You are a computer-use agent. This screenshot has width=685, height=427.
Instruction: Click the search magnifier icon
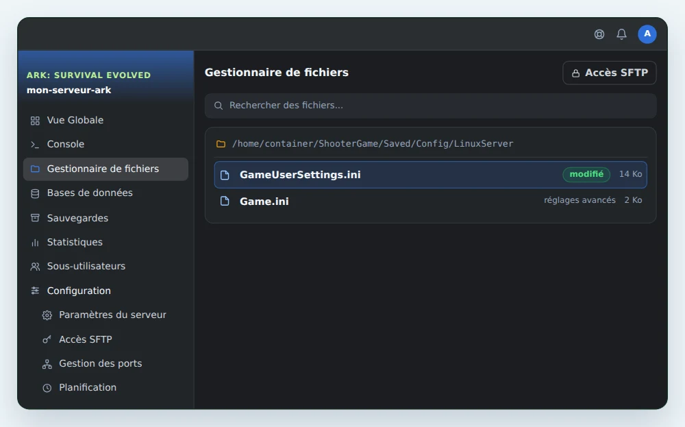tap(219, 106)
